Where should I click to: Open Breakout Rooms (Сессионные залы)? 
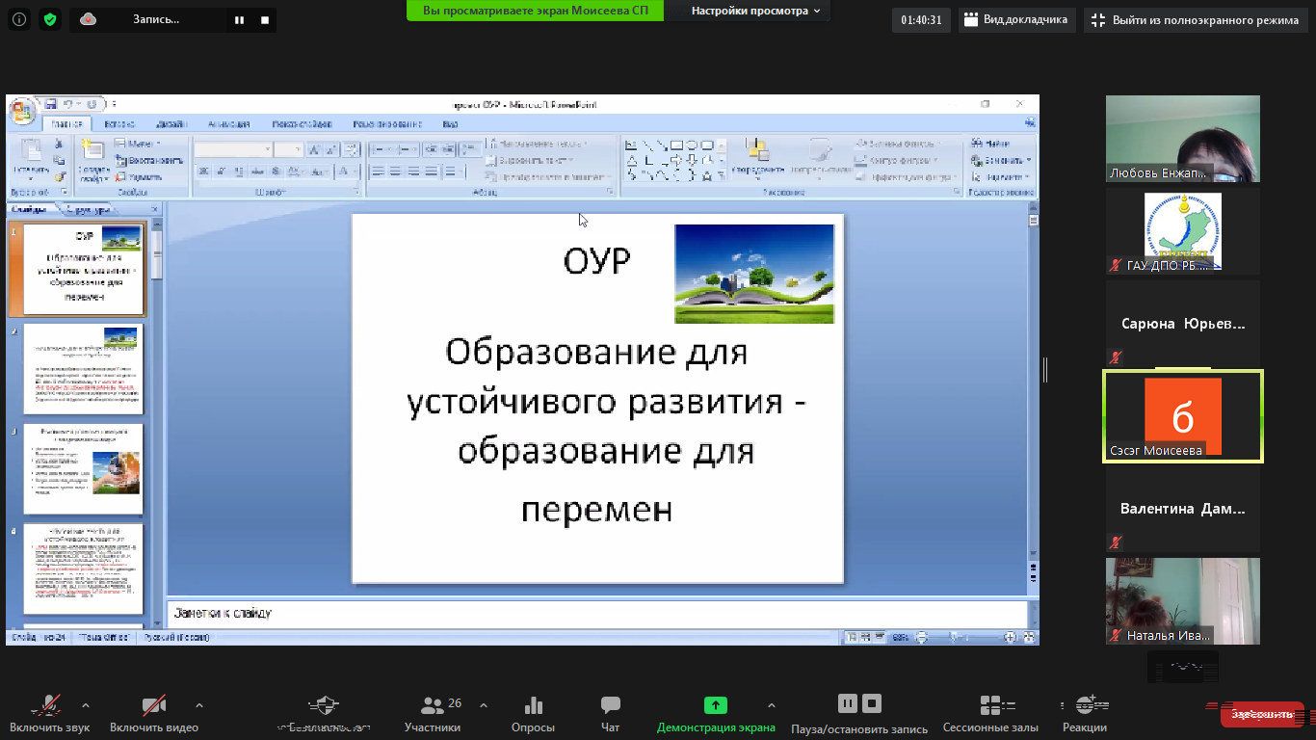tap(990, 706)
